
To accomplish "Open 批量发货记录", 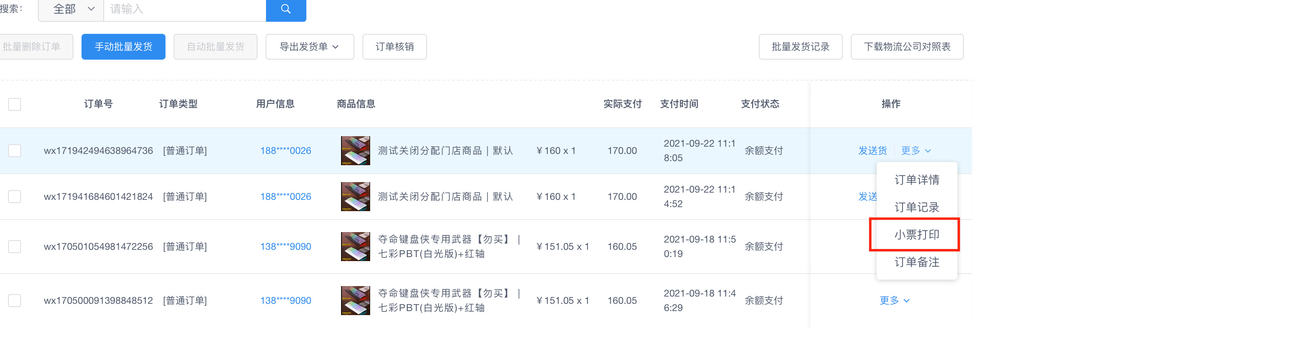I will click(x=800, y=46).
